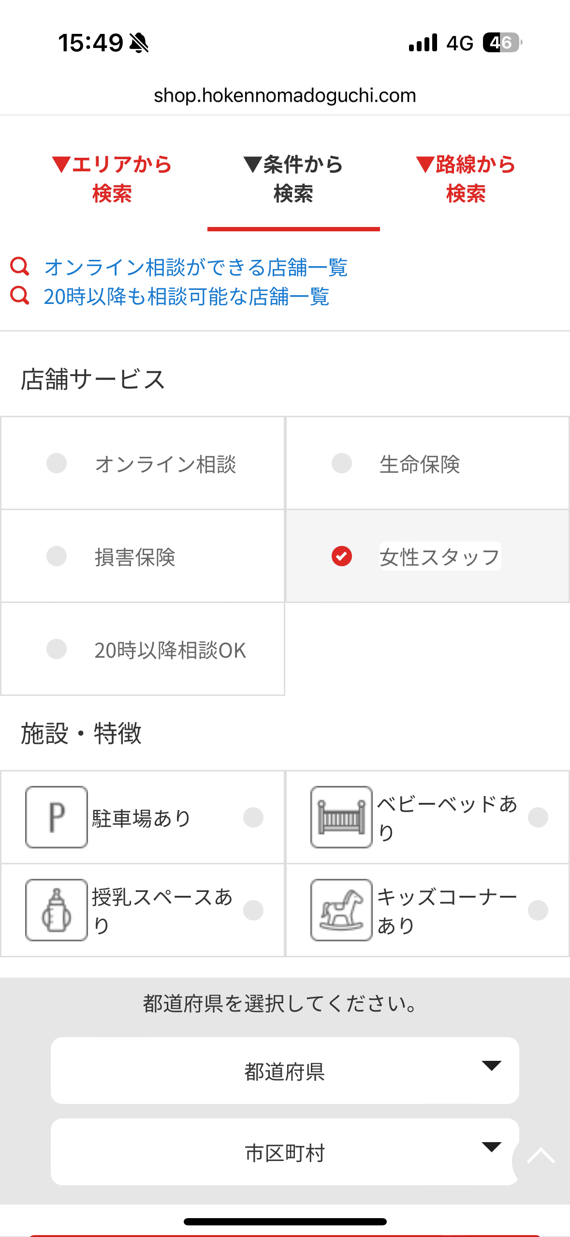Tap the baby bed crib icon
This screenshot has width=570, height=1237.
(341, 817)
